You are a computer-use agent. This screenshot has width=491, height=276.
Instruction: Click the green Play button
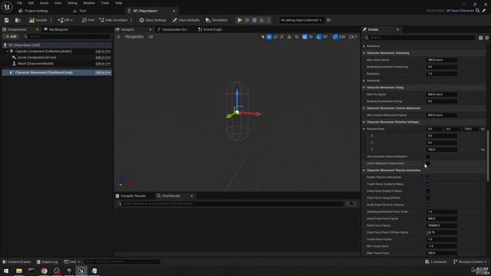240,20
